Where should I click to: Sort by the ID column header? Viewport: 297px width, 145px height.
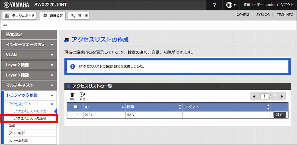click(105, 107)
